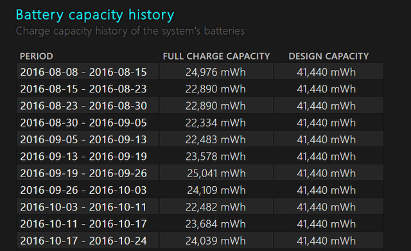Select period 2016-09-05 - 2016-09-13
The width and height of the screenshot is (411, 251).
point(83,140)
